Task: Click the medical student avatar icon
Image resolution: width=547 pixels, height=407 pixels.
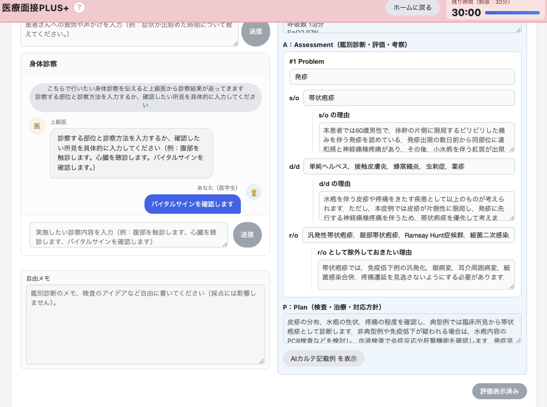Action: coord(254,192)
